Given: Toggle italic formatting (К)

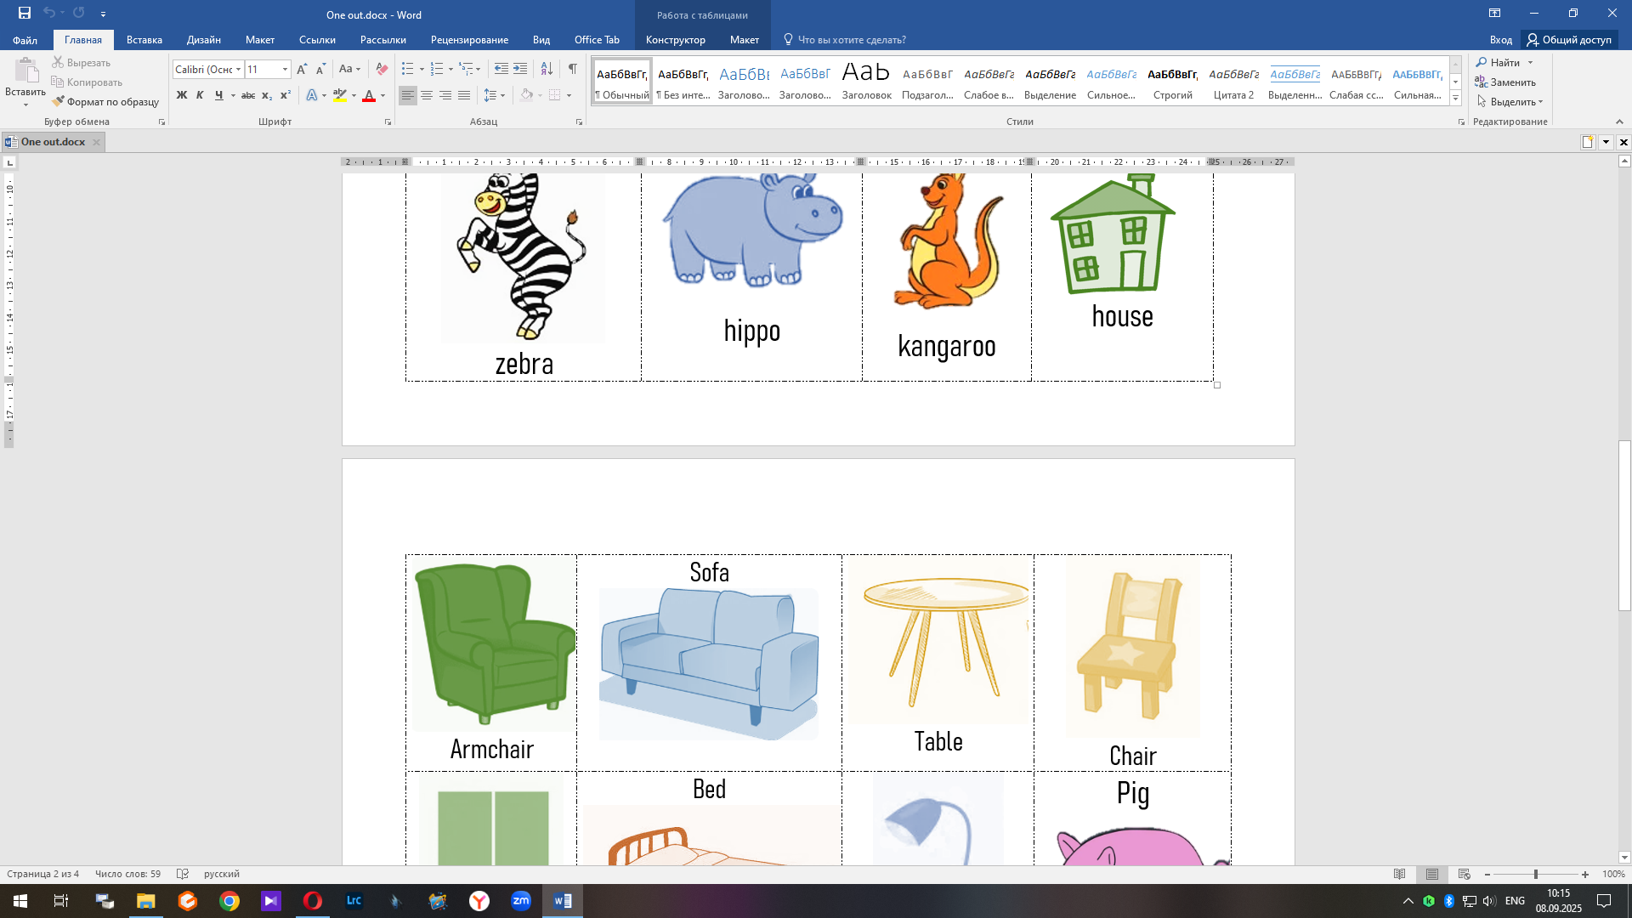Looking at the screenshot, I should point(200,95).
